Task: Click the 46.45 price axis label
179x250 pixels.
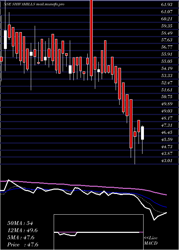Action: click(167, 132)
